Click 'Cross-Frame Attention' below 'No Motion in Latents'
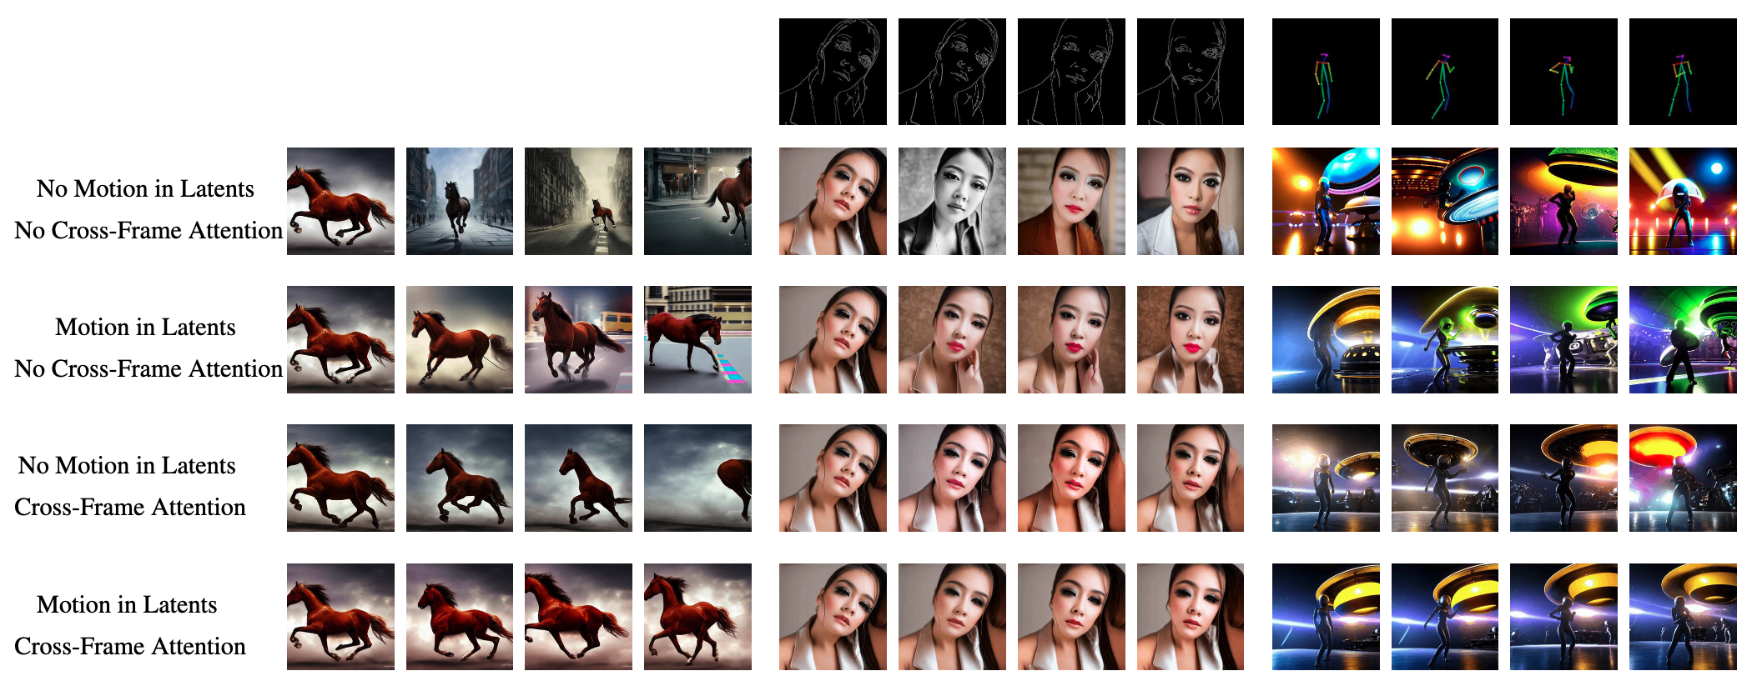The image size is (1747, 681). [130, 507]
